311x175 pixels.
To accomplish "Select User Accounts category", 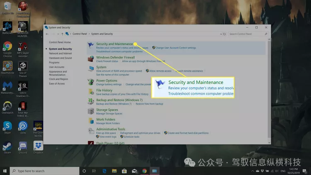I will [56, 67].
